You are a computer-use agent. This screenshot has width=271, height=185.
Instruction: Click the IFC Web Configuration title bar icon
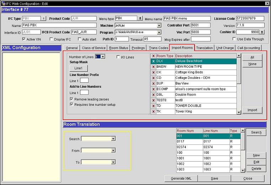point(3,3)
